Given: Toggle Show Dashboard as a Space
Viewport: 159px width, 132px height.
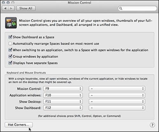Looking at the screenshot, I should 10,37.
